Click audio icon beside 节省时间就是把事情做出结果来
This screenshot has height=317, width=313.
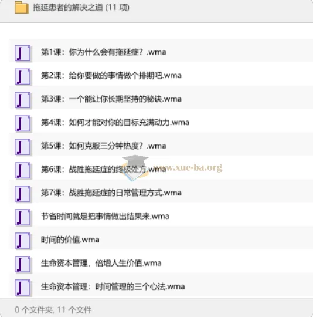tap(23, 217)
